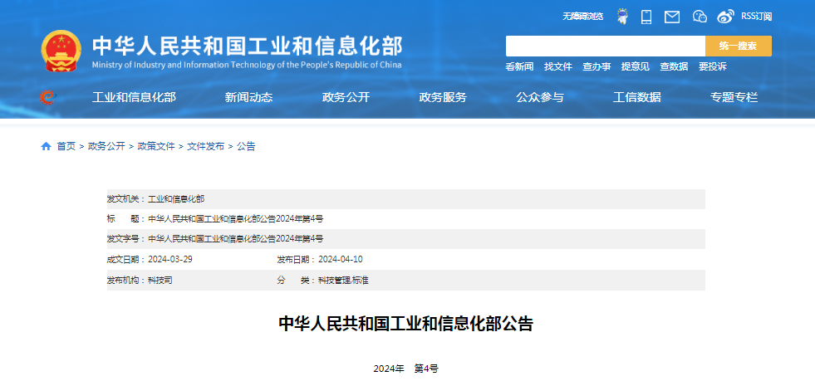
Task: Go to 公众参与 in the navigation
Action: coord(540,98)
